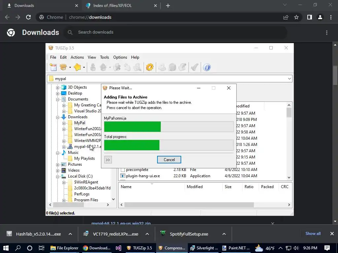Viewport: 338px width, 253px height.
Task: Expand the 3D Objects tree node
Action: tap(57, 88)
